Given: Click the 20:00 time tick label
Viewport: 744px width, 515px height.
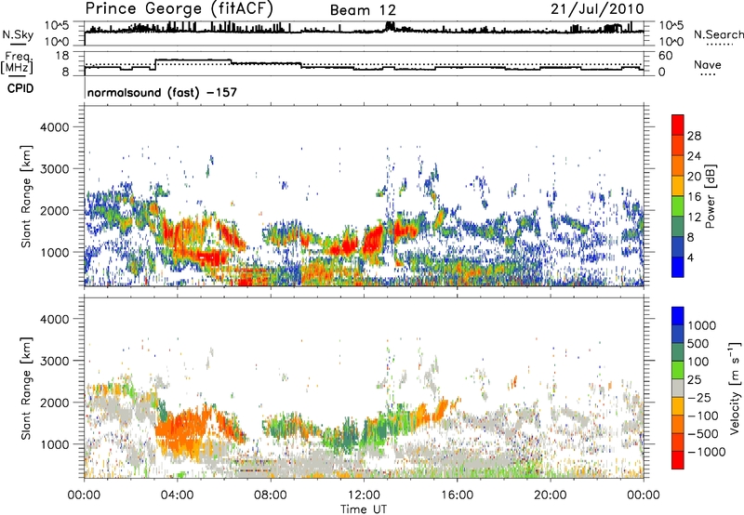Looking at the screenshot, I should coord(550,495).
